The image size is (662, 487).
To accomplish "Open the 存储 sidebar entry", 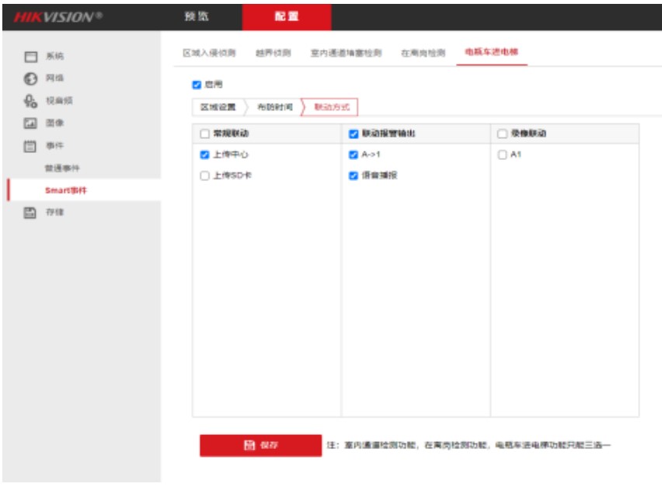I will (54, 212).
